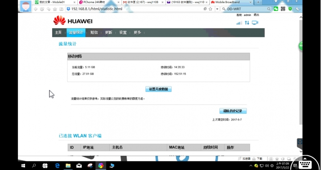Click the 退出 logout link
The width and height of the screenshot is (321, 170).
[256, 15]
